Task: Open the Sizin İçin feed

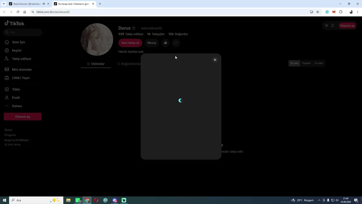Action: (x=18, y=42)
